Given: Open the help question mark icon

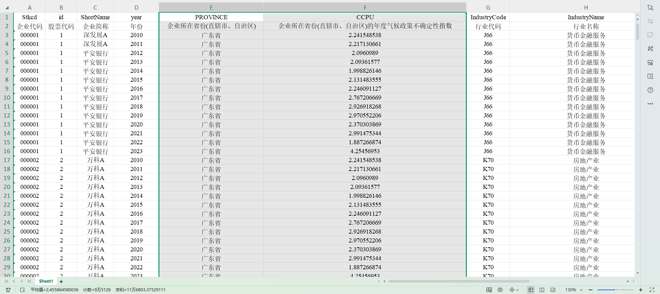Looking at the screenshot, I should (x=650, y=90).
